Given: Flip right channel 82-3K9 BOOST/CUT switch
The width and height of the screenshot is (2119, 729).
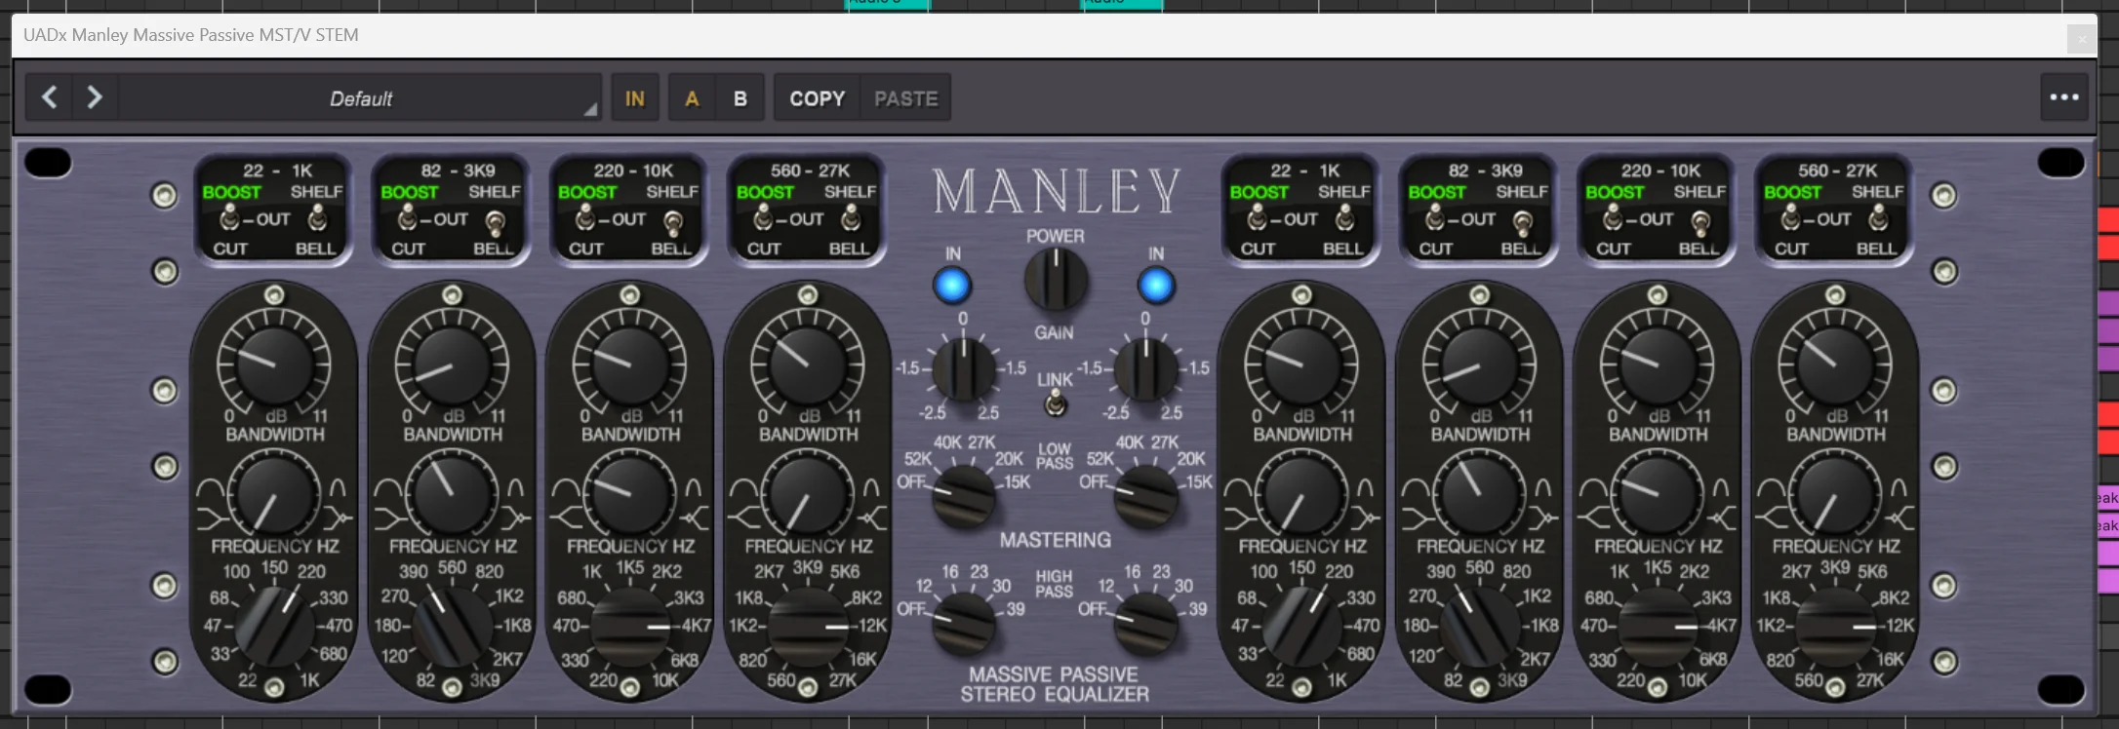Looking at the screenshot, I should pyautogui.click(x=1435, y=216).
